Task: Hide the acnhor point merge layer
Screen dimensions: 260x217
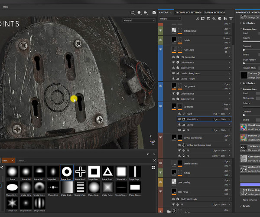Action: pyautogui.click(x=160, y=137)
